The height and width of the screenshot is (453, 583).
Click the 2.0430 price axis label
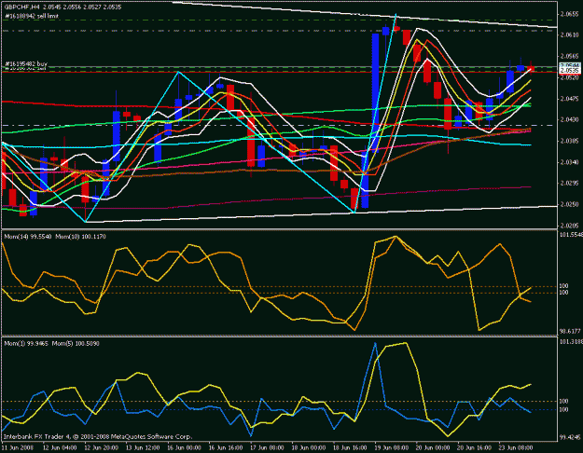tap(570, 119)
